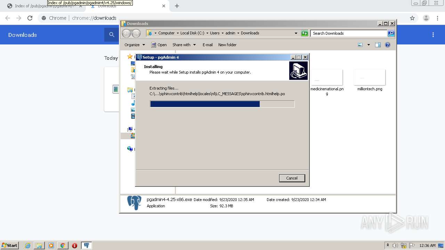Switch to the Downloads Chrome tab
The width and height of the screenshot is (445, 250).
point(127,6)
